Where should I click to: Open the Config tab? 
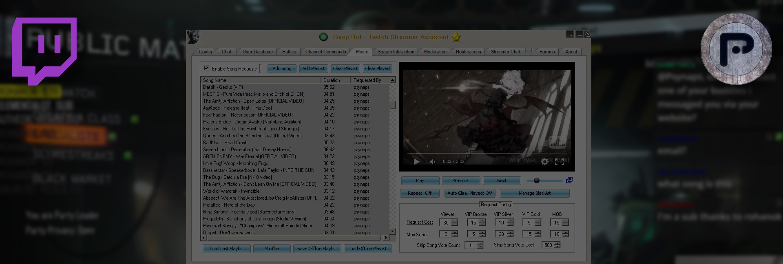pos(205,52)
